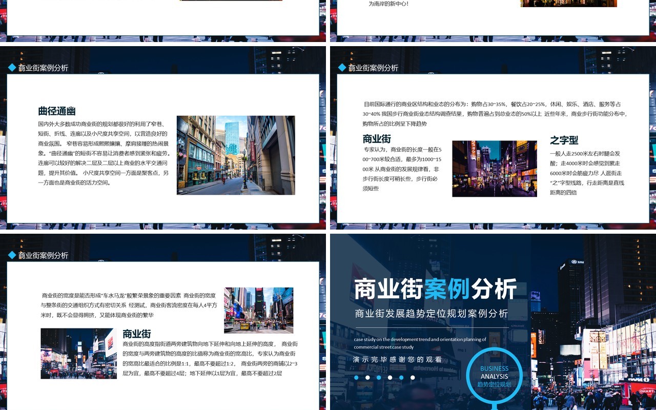The width and height of the screenshot is (656, 410).
Task: Click the large 商业街案例分析 title on closing slide
Action: [435, 289]
